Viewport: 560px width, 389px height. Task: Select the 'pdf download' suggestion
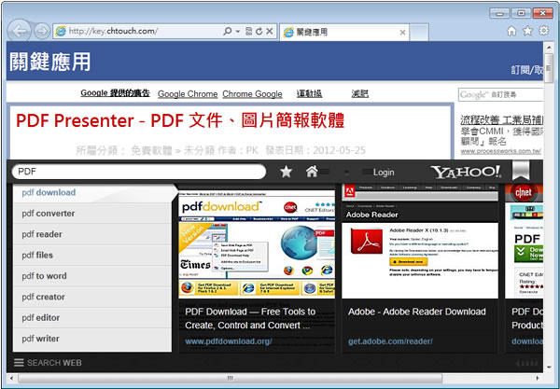(92, 193)
